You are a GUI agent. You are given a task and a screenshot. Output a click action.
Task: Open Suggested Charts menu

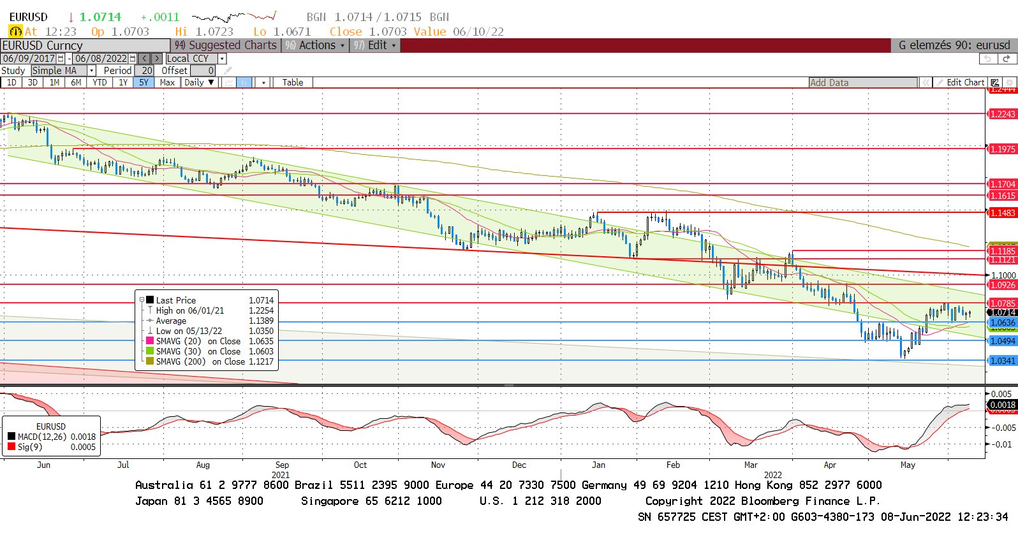pyautogui.click(x=226, y=45)
